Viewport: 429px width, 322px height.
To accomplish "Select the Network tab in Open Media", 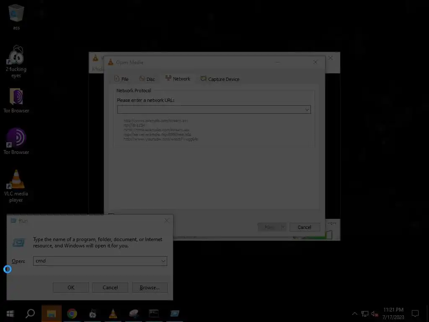I will (178, 78).
